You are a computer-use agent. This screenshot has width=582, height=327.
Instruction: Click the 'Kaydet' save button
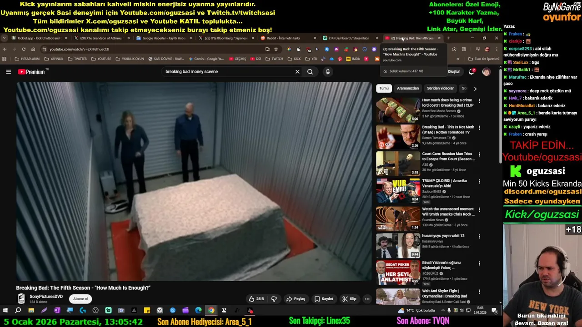324,299
